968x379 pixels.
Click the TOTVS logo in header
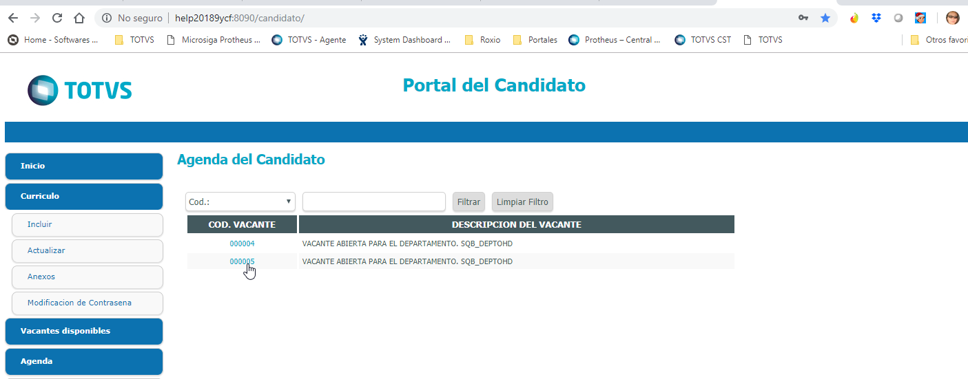(79, 90)
